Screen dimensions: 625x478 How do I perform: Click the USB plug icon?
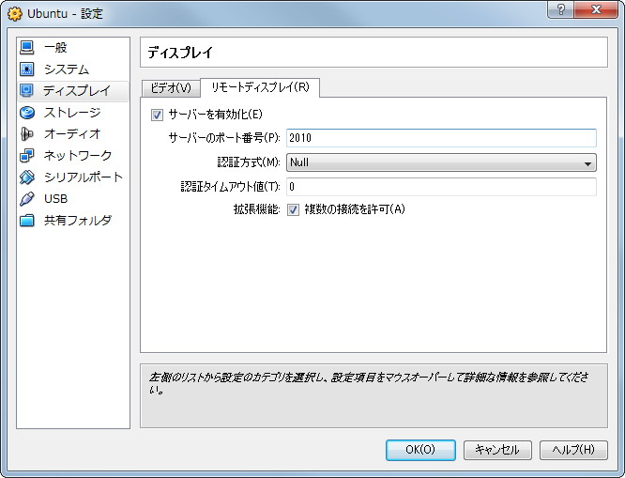coord(27,198)
